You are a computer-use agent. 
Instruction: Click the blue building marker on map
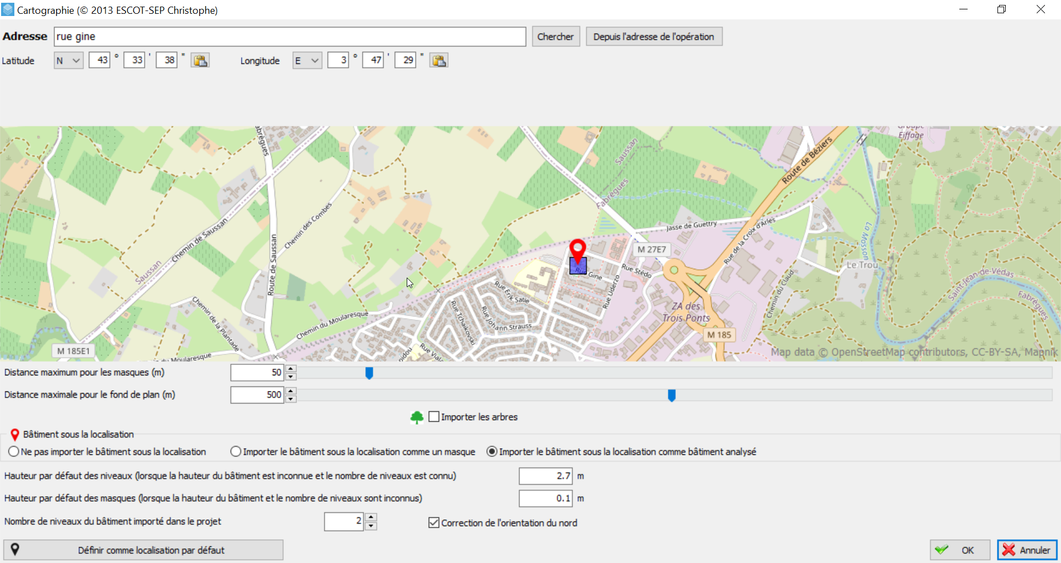point(578,266)
